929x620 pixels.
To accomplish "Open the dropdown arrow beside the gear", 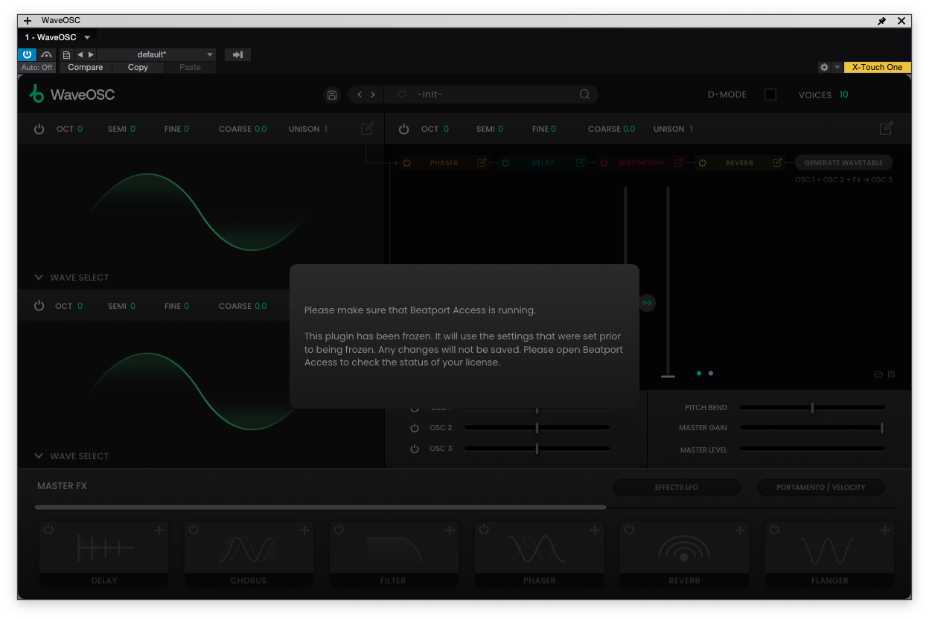I will point(837,67).
